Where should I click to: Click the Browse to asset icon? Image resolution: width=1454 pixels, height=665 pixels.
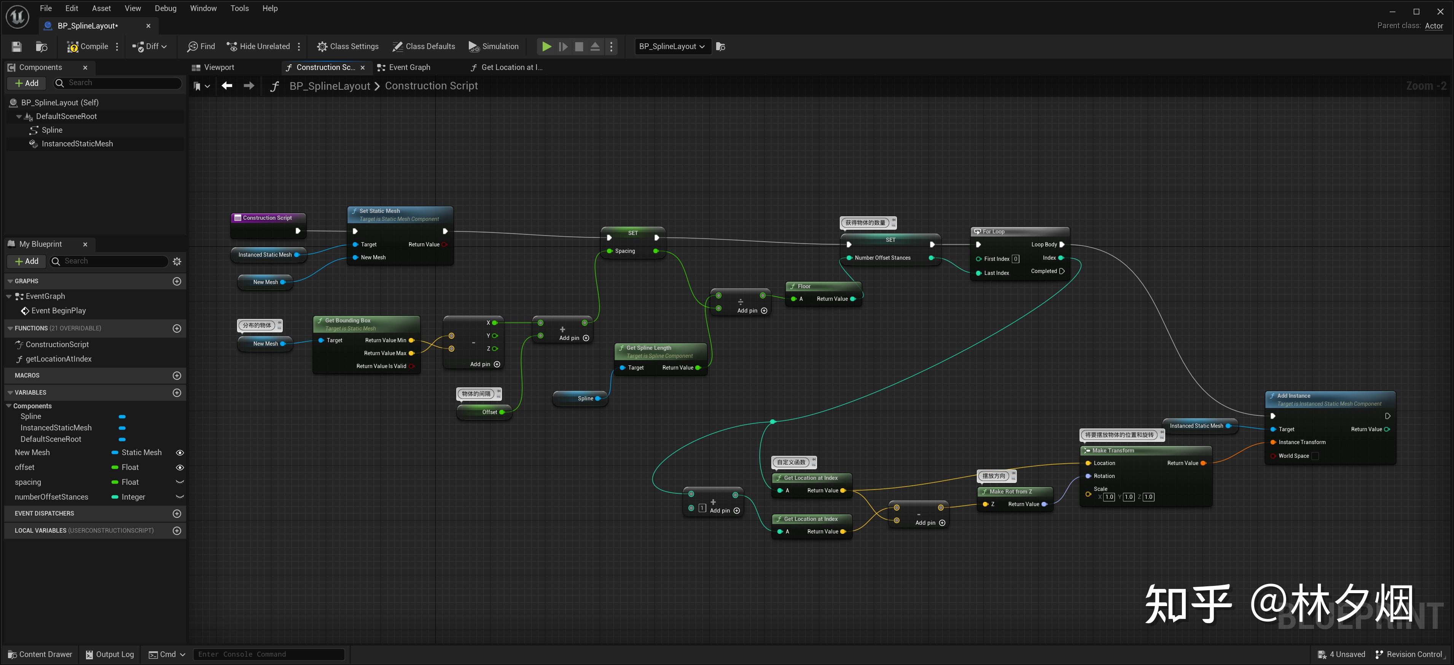pos(41,47)
